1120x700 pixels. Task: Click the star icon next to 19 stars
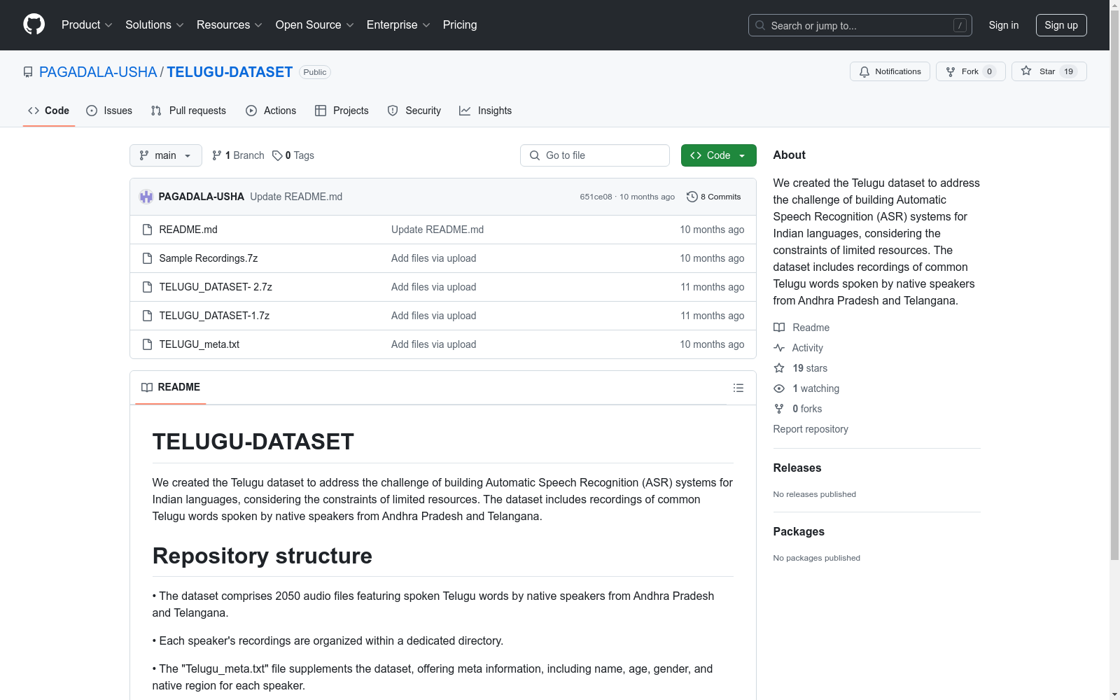[x=779, y=368]
